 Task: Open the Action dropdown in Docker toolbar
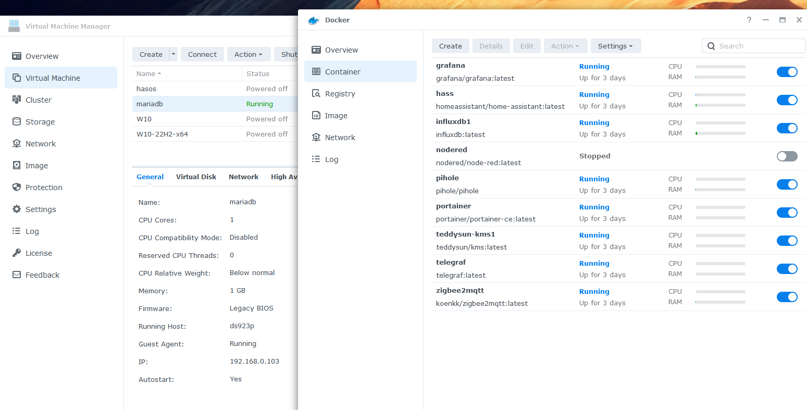pos(565,46)
